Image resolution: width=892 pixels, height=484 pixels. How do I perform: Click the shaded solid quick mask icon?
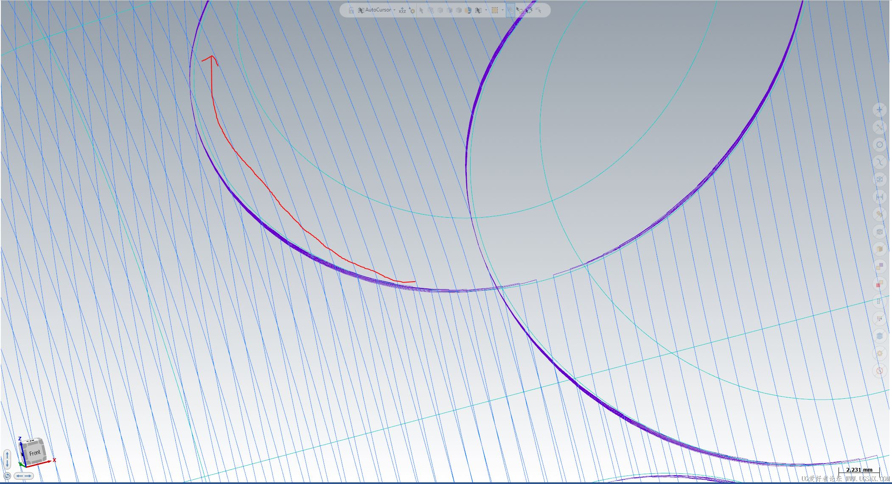pos(879,249)
